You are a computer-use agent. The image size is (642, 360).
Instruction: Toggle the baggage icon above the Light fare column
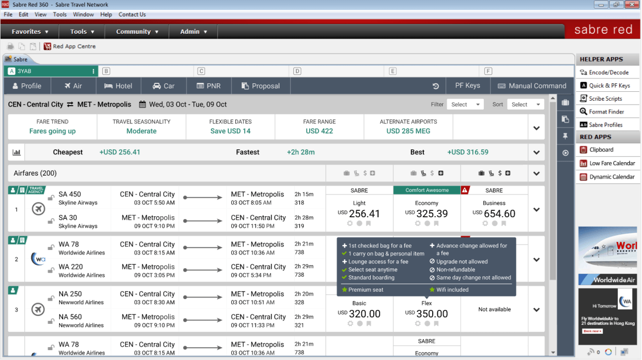coord(347,173)
